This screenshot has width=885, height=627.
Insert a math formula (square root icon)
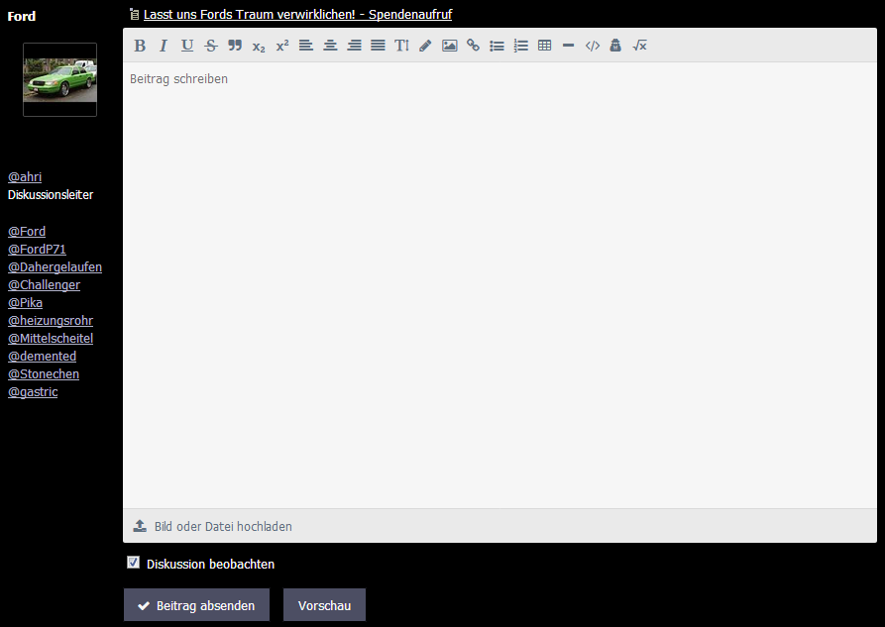(x=639, y=46)
